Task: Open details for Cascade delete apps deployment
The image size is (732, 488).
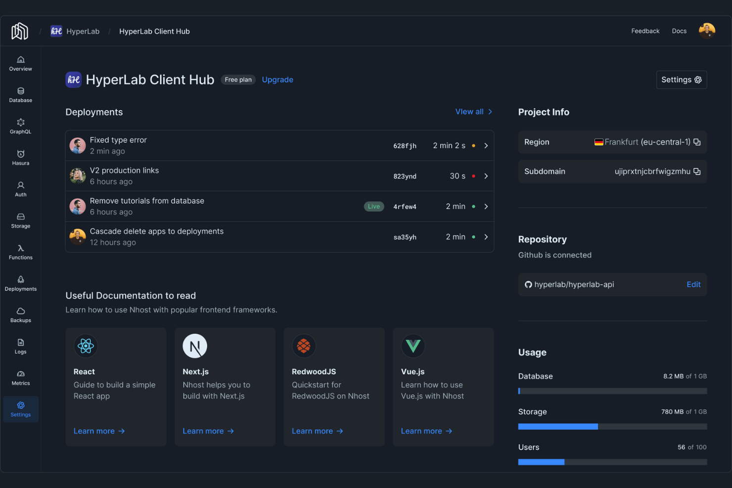Action: [486, 237]
